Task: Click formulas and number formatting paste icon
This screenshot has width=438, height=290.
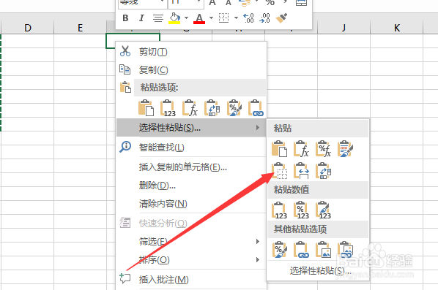Action: coord(324,149)
